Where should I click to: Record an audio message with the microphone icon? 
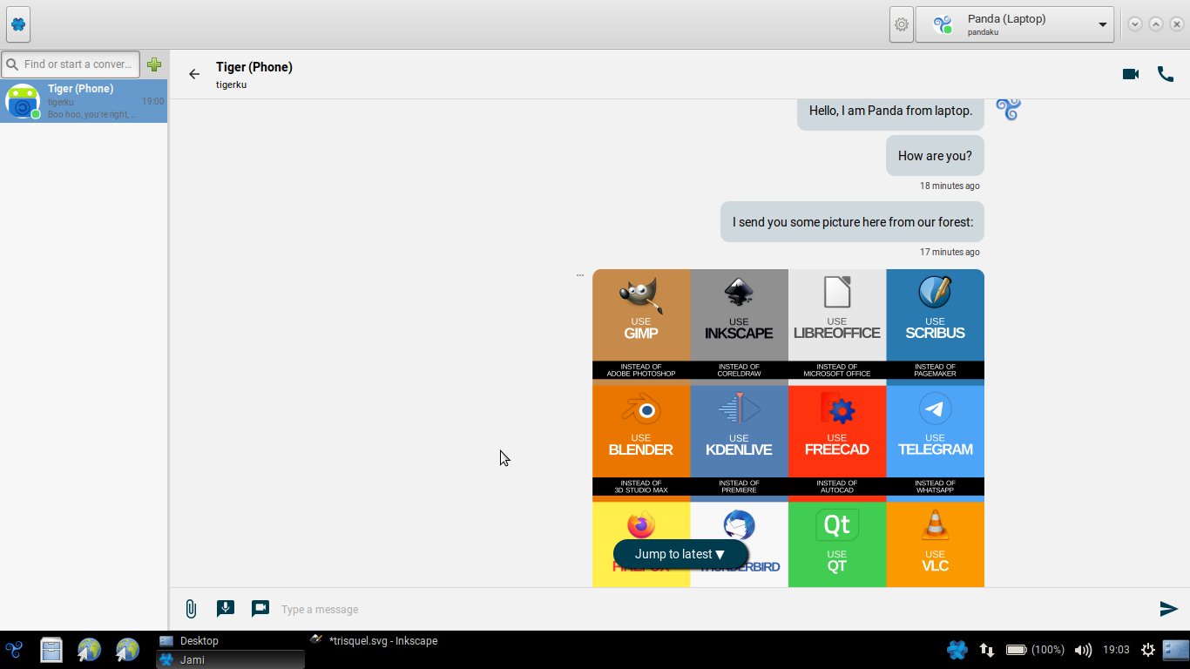[x=226, y=609]
